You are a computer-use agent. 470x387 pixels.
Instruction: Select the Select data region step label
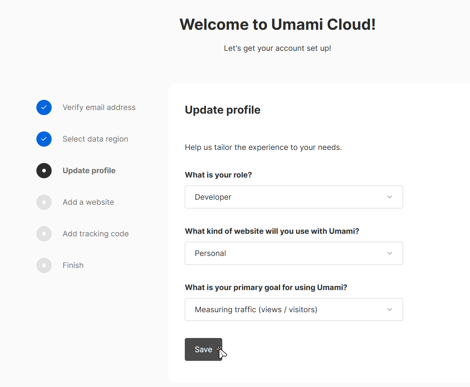coord(95,139)
